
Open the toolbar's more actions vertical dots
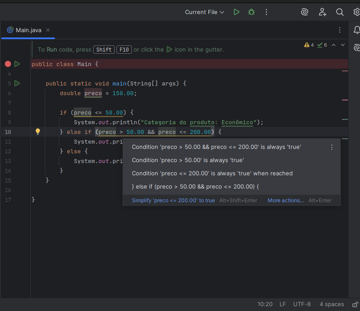pos(266,12)
